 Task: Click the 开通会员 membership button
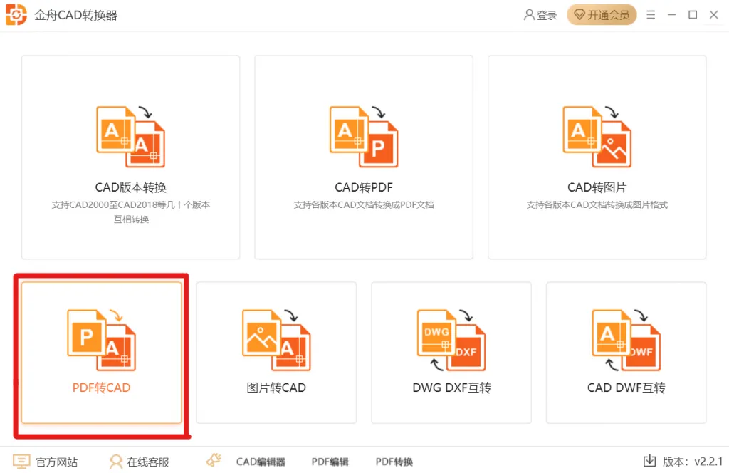click(602, 15)
